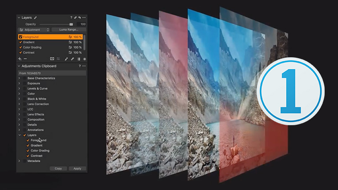Click the layer sliders settings icon
Screen dimensions: 338x190
click(x=58, y=59)
